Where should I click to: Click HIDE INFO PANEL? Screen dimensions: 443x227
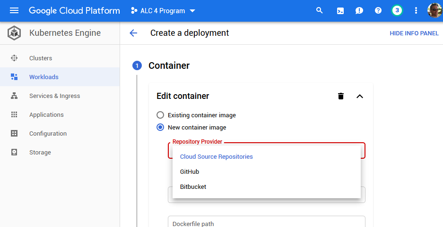[414, 33]
